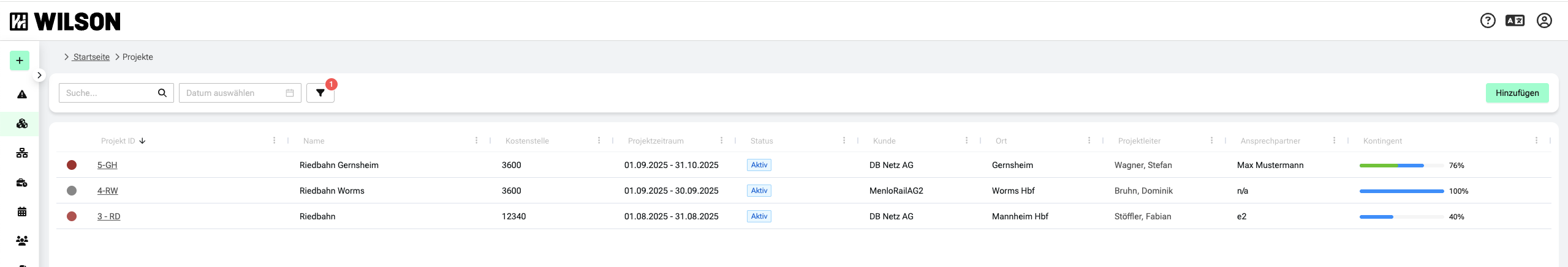Open the Kontingent column options menu
1568x267 pixels.
[1536, 141]
